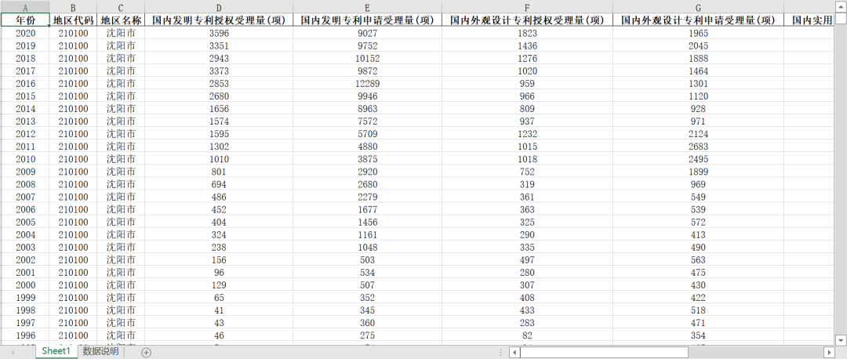Select column A header
Image resolution: width=847 pixels, height=359 pixels.
click(25, 8)
